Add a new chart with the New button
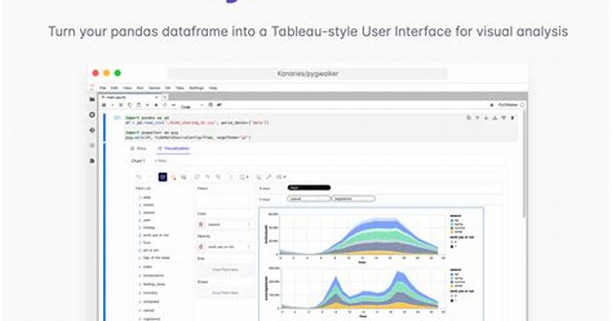612x321 pixels. (160, 161)
